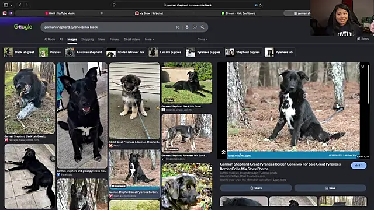Select Shepherd puppies filter chip
Viewport: 374px width, 210px height.
243,52
